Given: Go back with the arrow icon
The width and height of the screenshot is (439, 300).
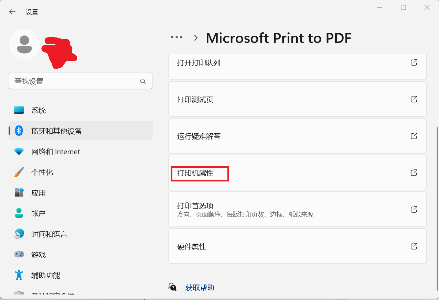Looking at the screenshot, I should click(12, 12).
